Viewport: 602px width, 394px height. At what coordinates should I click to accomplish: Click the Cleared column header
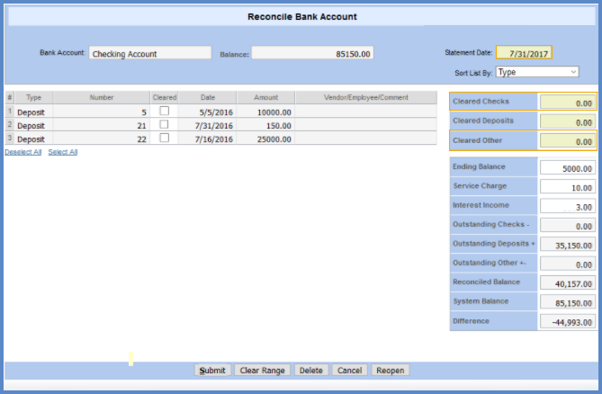[x=165, y=97]
